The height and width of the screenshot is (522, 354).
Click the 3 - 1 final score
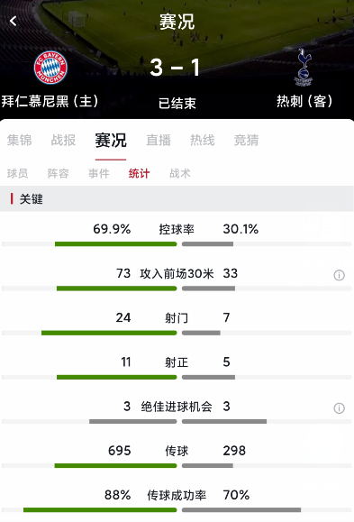click(175, 68)
